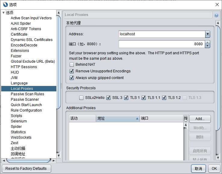Select Dynamic SSL Certificates

pyautogui.click(x=32, y=40)
